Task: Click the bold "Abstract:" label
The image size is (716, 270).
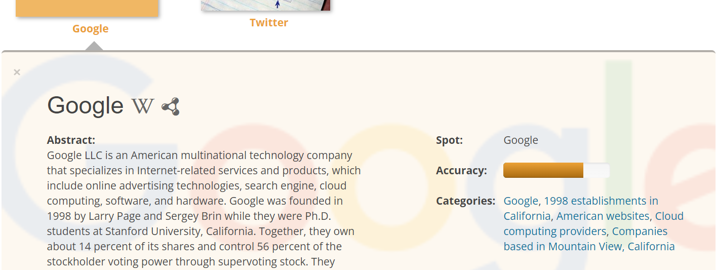Action: (x=71, y=140)
